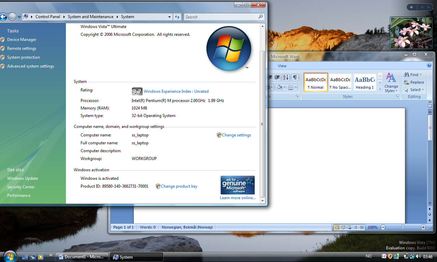437x262 pixels.
Task: Click Page: 1 of 1 in status bar
Action: (x=123, y=227)
